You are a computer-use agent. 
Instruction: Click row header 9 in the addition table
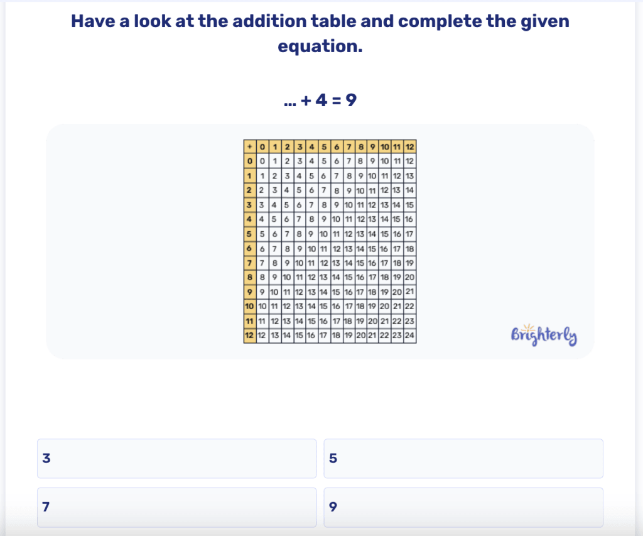(x=249, y=292)
